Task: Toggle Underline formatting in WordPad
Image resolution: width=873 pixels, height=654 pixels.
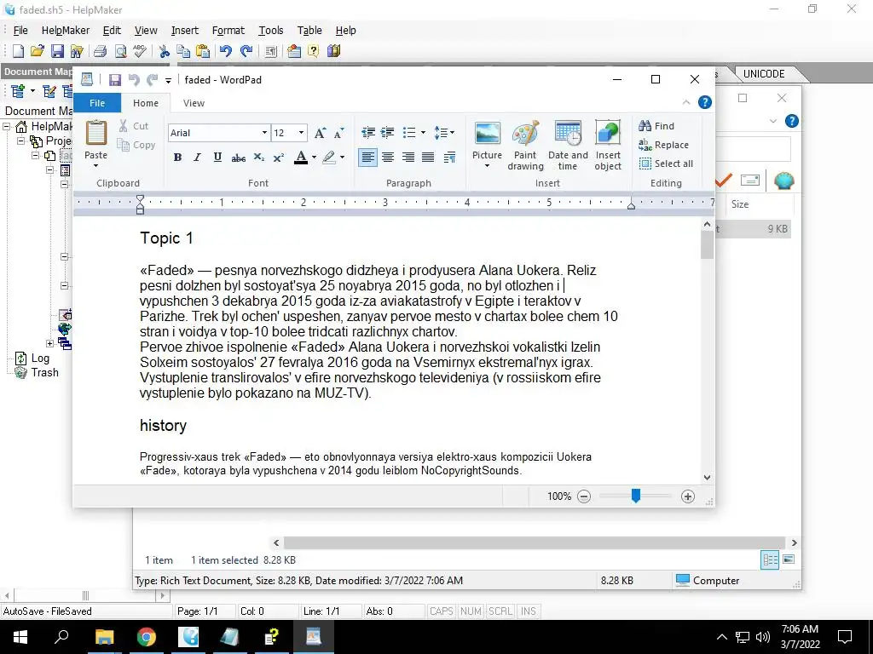Action: pos(217,158)
